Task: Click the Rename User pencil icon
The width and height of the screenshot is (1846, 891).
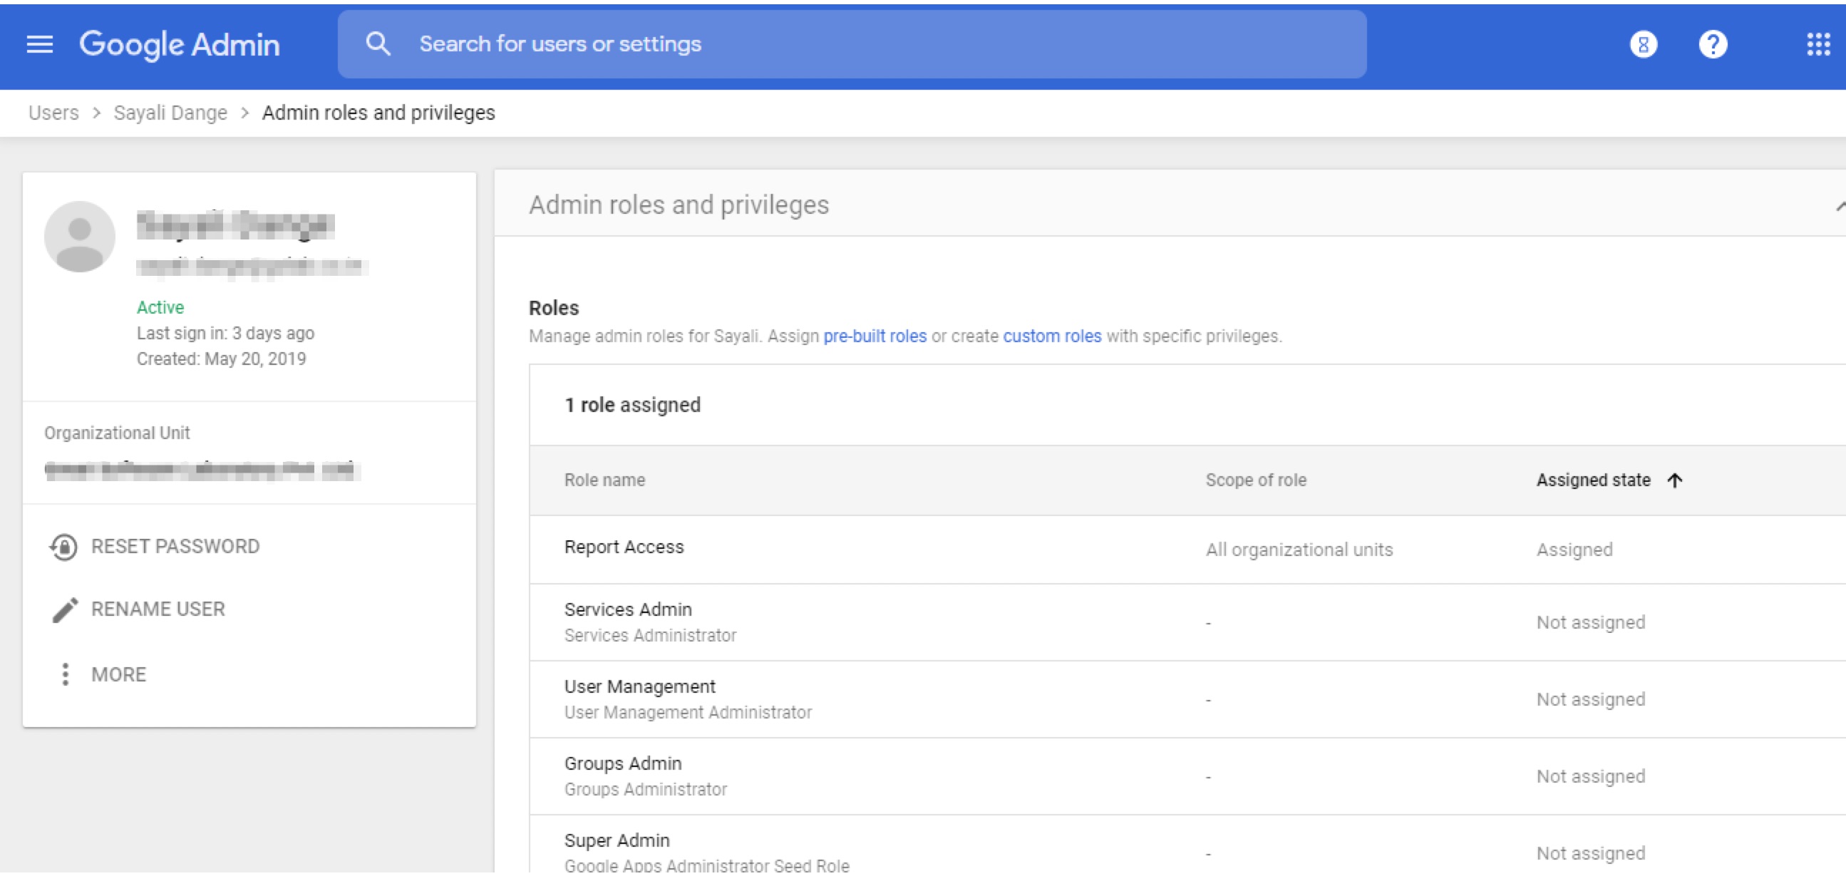Action: coord(64,610)
